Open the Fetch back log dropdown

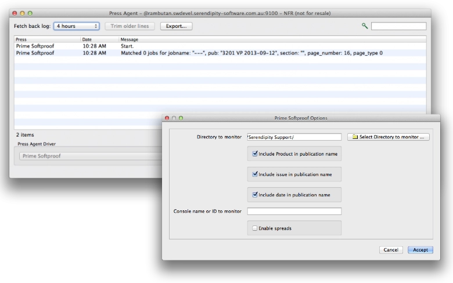click(76, 26)
